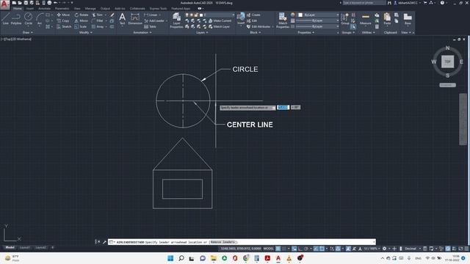Open the AutoCAD application menu logo
470x264 pixels.
(x=4, y=4)
